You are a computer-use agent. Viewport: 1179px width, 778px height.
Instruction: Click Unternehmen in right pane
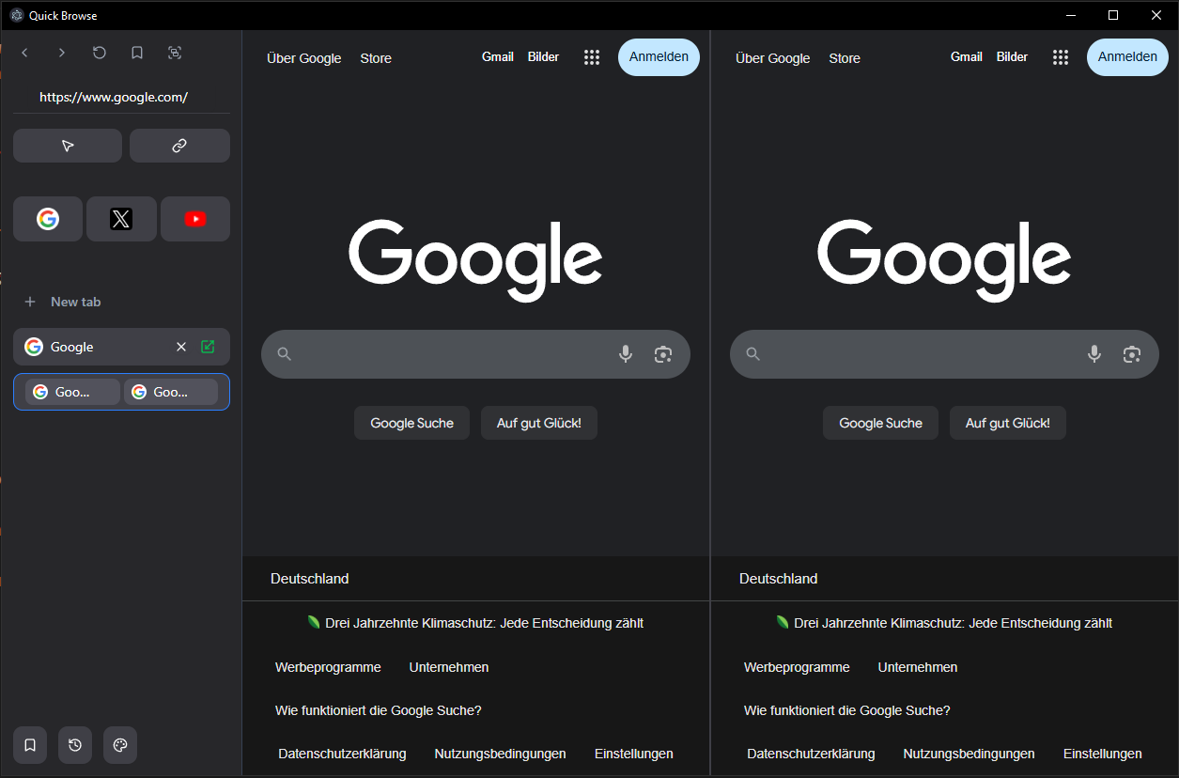918,667
